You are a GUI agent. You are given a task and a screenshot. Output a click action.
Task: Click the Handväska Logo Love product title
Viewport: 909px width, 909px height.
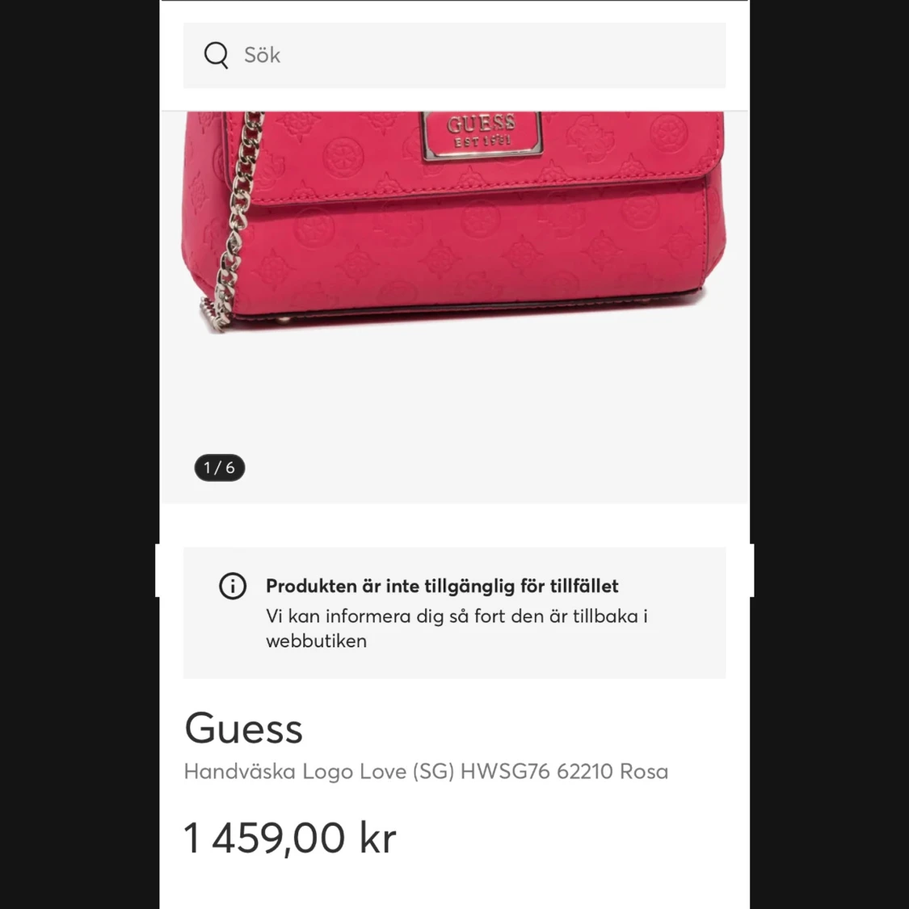click(x=426, y=771)
